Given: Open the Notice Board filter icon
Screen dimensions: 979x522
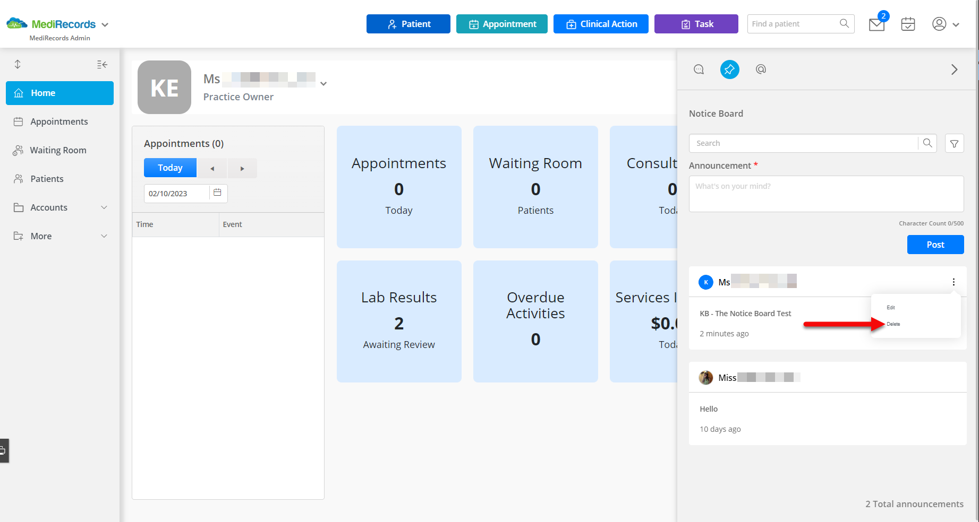Looking at the screenshot, I should point(955,143).
